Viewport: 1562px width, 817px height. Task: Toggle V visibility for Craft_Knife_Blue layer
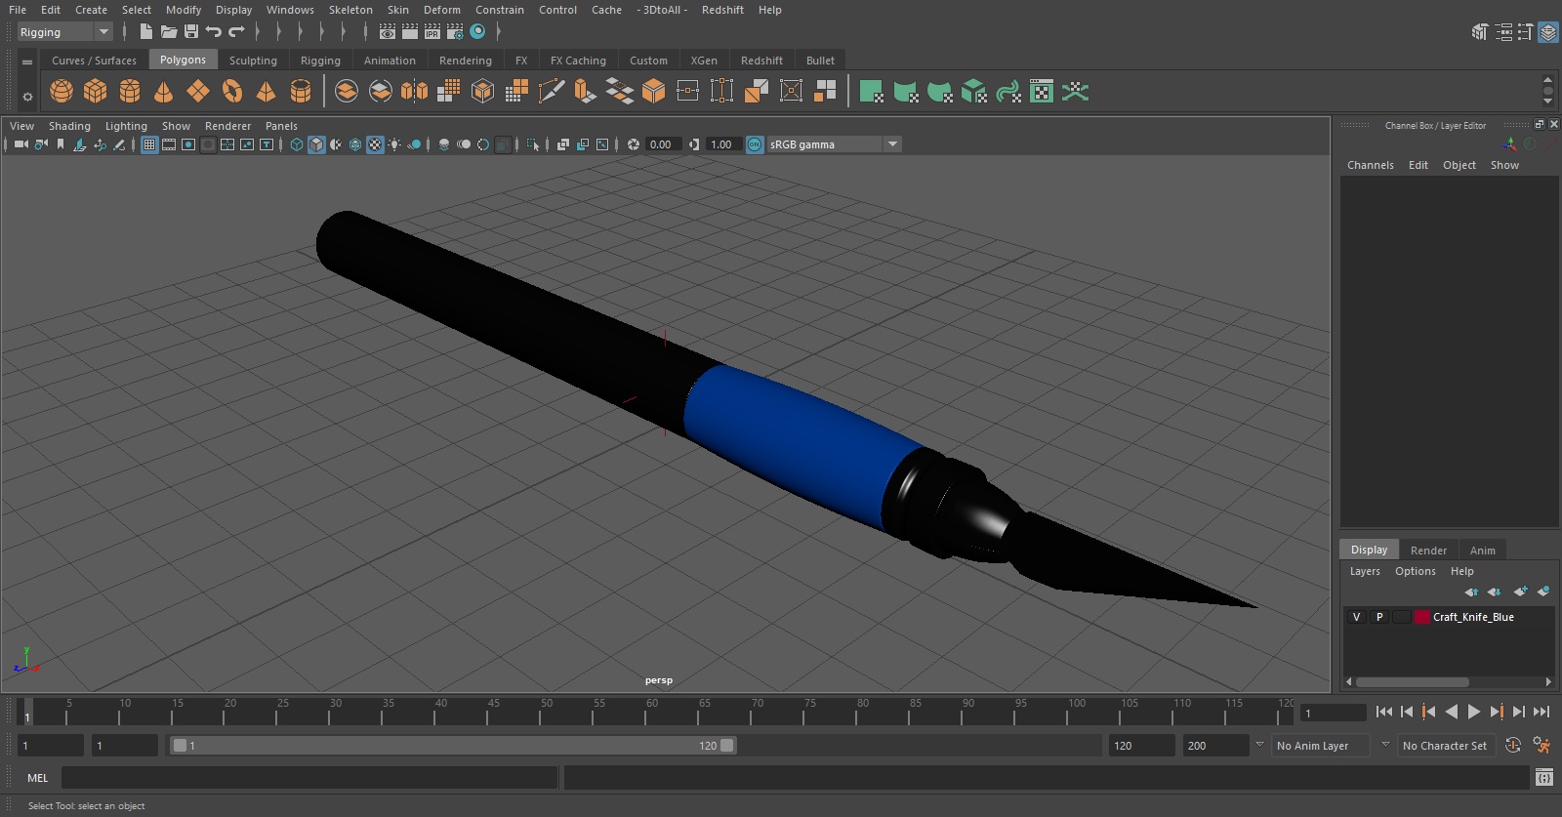click(1356, 617)
